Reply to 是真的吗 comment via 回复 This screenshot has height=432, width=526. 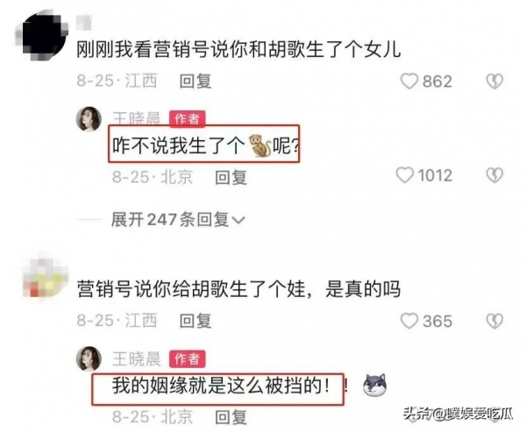[x=195, y=322]
